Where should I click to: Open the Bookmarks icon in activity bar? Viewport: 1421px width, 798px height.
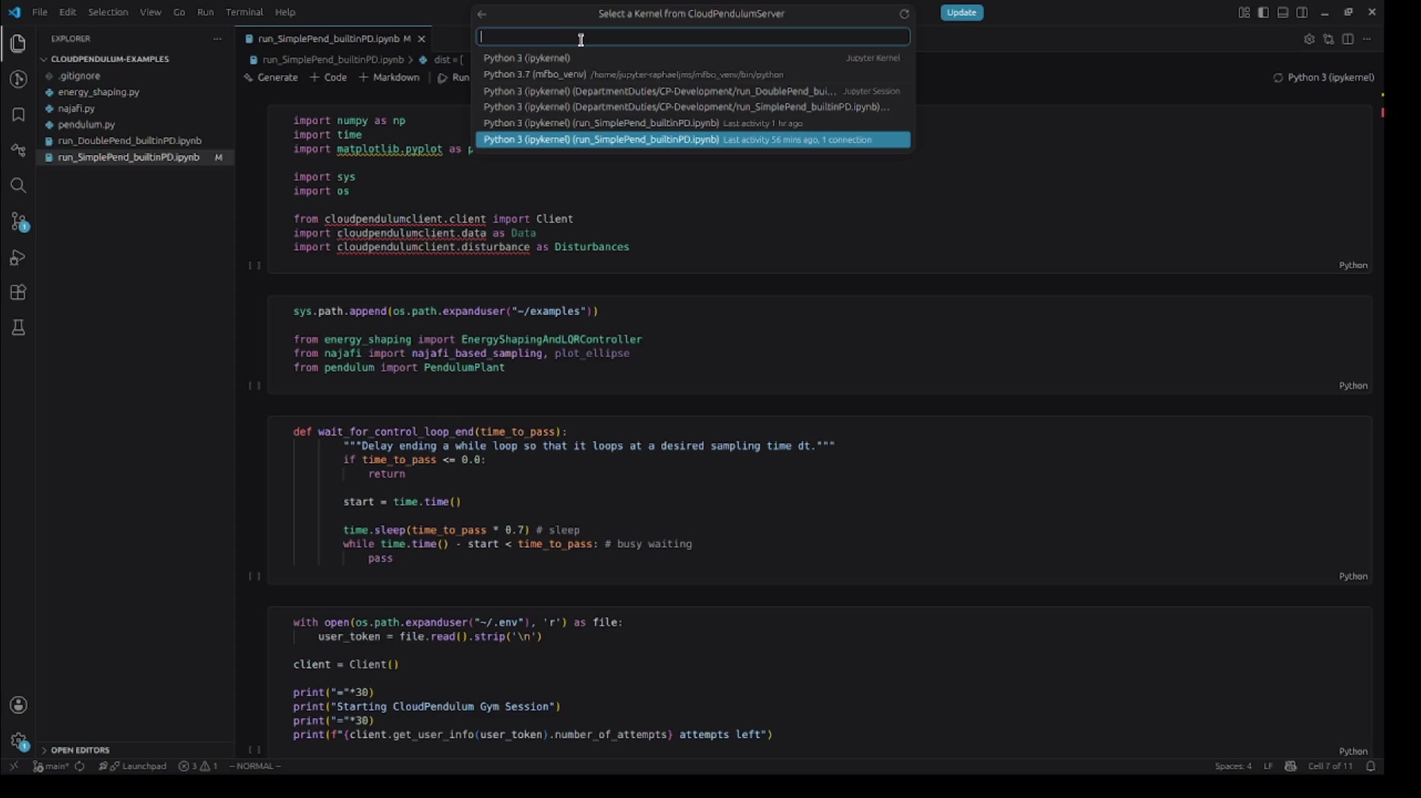click(18, 115)
